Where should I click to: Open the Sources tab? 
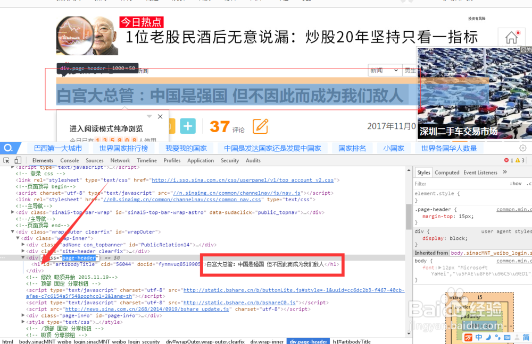(94, 160)
